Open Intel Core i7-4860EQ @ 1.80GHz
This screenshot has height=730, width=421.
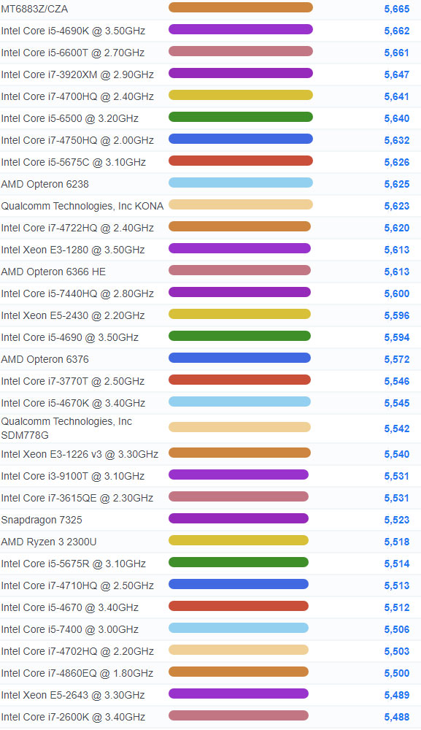click(x=77, y=673)
